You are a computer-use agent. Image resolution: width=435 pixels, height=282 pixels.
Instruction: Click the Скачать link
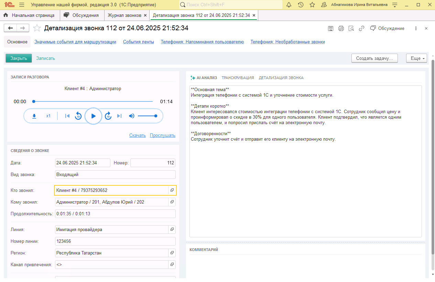(137, 135)
